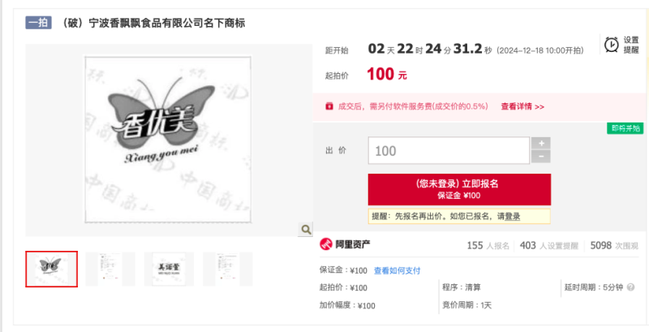Decrease bid with minus stepper
Viewport: 649px width, 332px height.
(541, 157)
